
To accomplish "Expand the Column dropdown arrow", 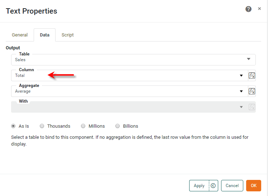I will click(241, 75).
